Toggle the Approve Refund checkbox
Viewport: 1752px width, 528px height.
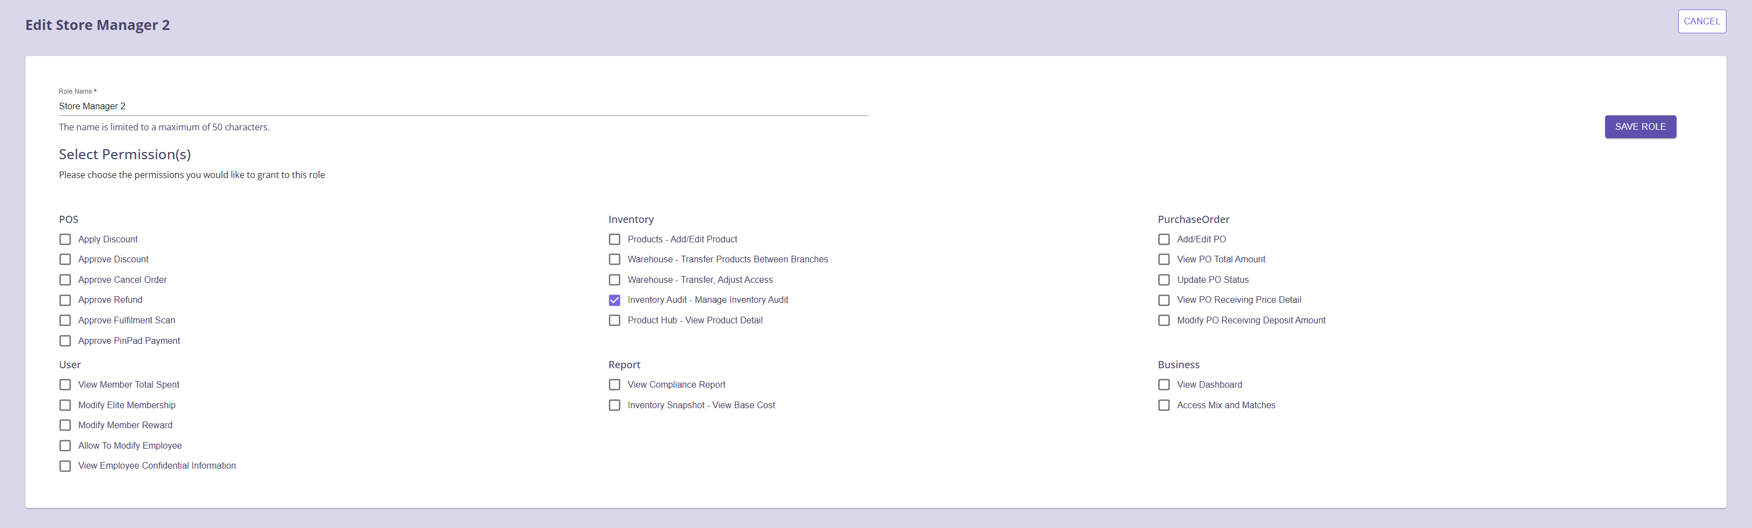tap(65, 300)
